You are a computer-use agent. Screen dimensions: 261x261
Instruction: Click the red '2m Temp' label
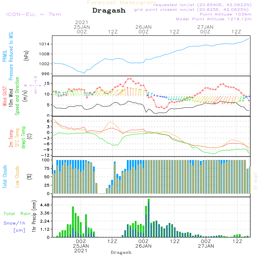pos(11,139)
